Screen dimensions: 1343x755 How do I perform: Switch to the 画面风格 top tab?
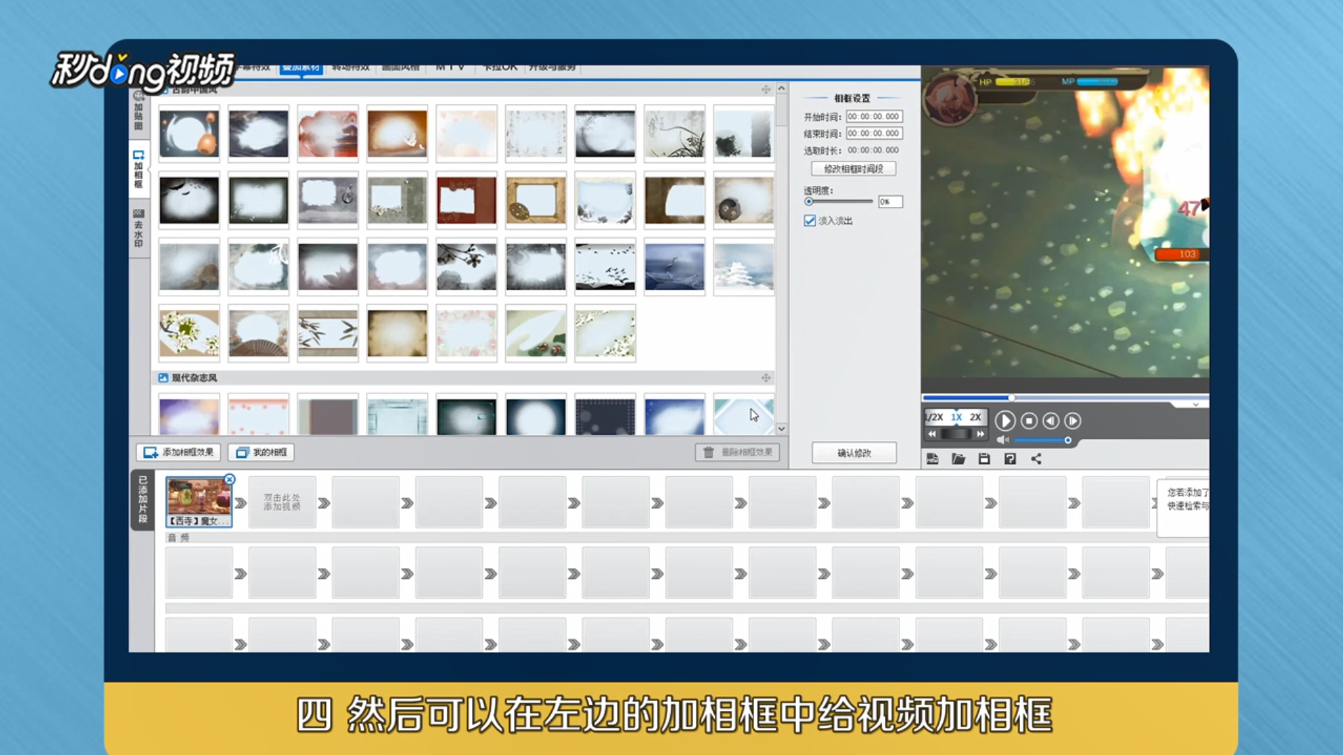click(401, 68)
